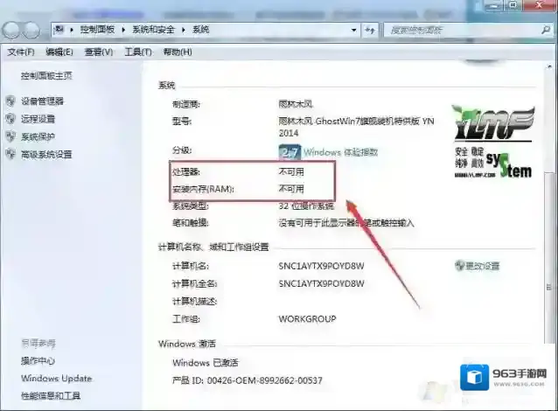Click the 2.7 experience index badge

tap(289, 152)
